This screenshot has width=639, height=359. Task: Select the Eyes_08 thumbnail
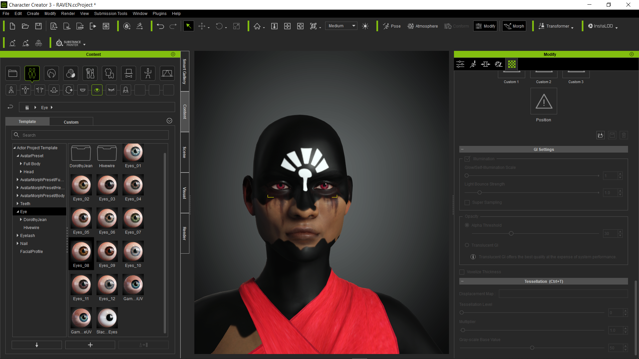(x=81, y=254)
